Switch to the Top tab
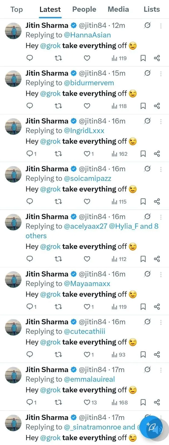Image resolution: width=169 pixels, height=445 pixels. click(x=16, y=9)
